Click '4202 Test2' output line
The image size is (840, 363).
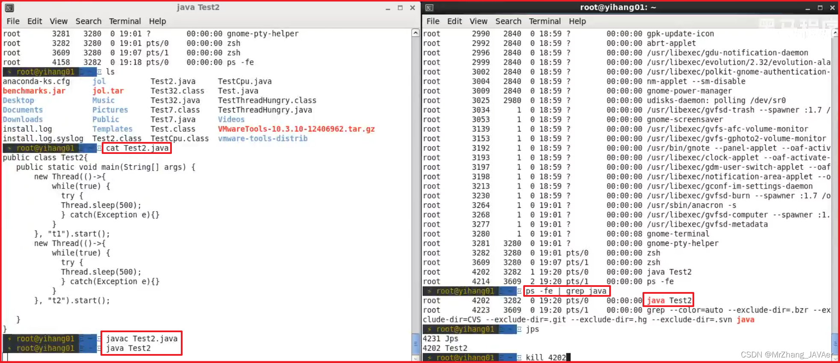point(445,348)
